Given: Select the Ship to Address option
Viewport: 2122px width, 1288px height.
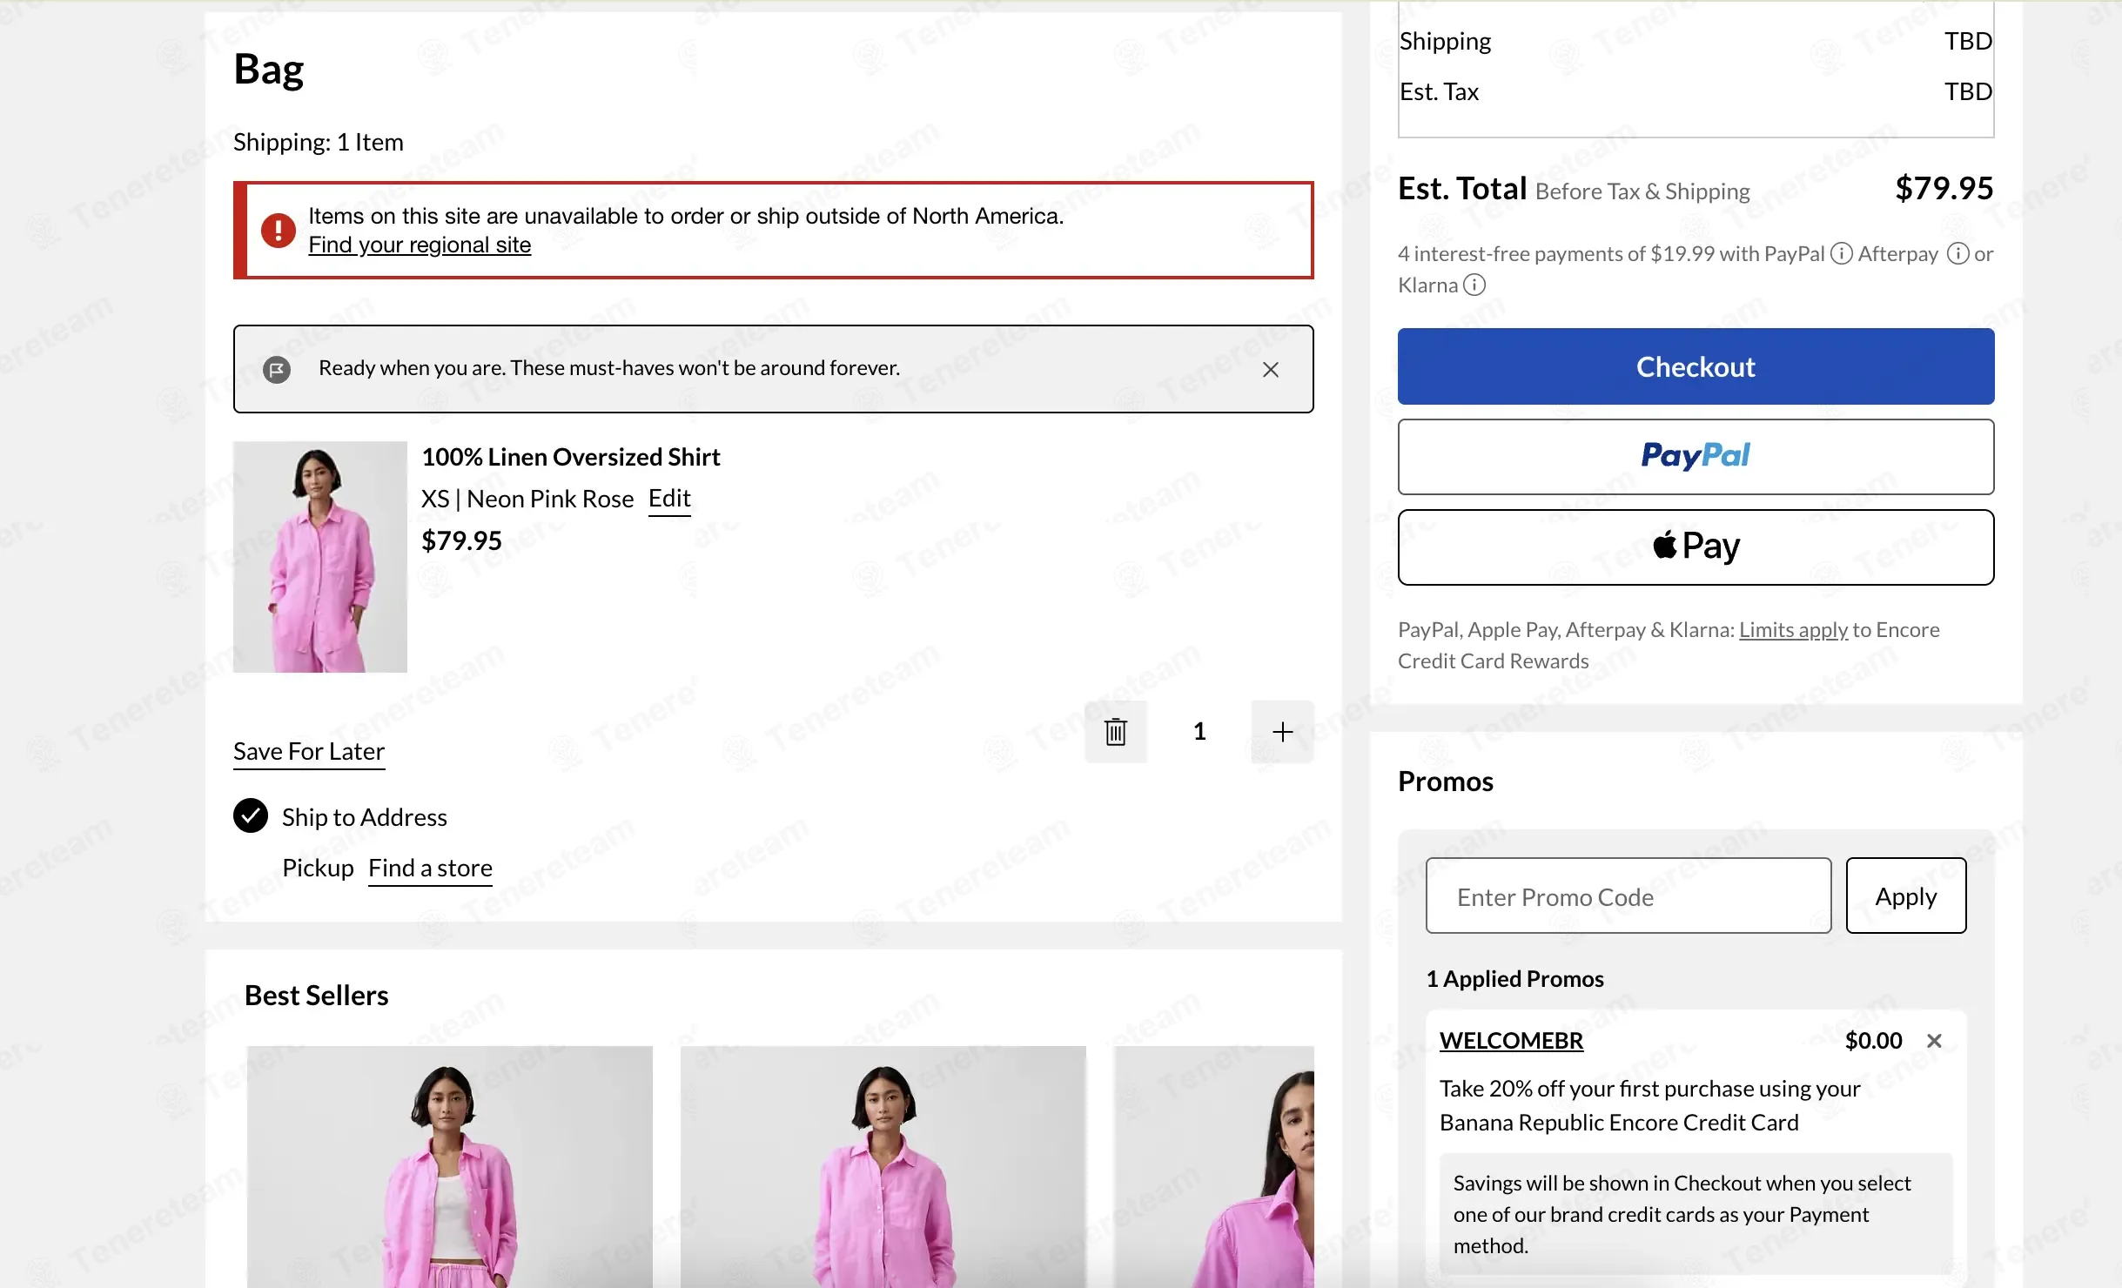Looking at the screenshot, I should (251, 816).
